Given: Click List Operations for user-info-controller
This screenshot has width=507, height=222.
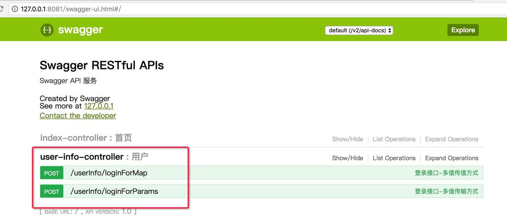Looking at the screenshot, I should point(394,158).
